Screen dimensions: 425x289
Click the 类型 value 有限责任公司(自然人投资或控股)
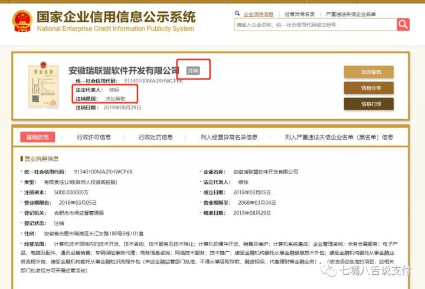click(x=80, y=182)
